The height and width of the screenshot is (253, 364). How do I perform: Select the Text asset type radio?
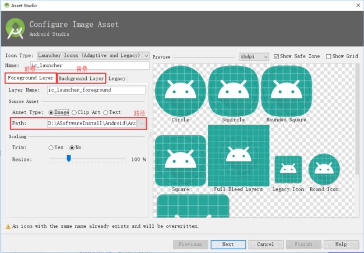(x=106, y=112)
